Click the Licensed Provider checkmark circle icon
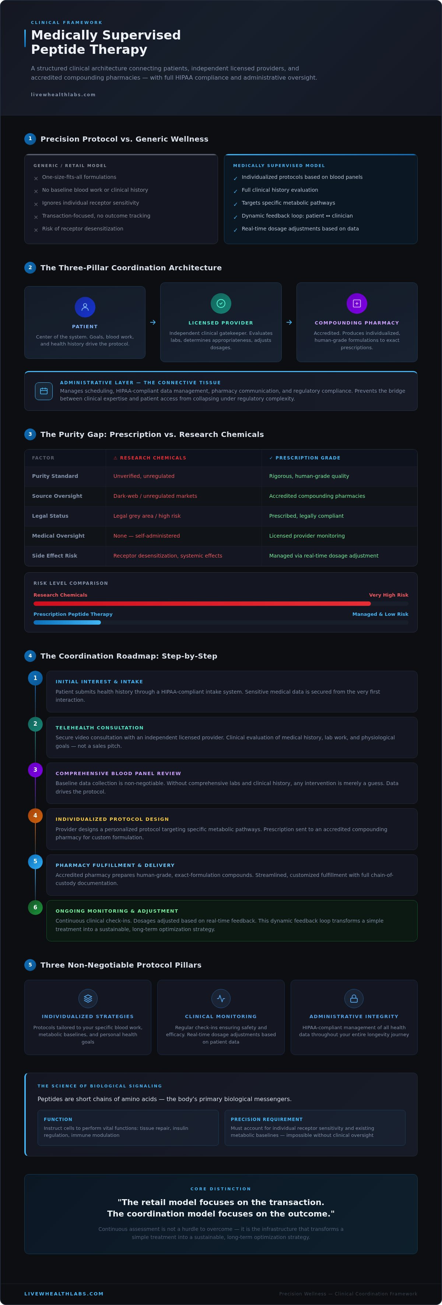The height and width of the screenshot is (1305, 442). tap(221, 303)
